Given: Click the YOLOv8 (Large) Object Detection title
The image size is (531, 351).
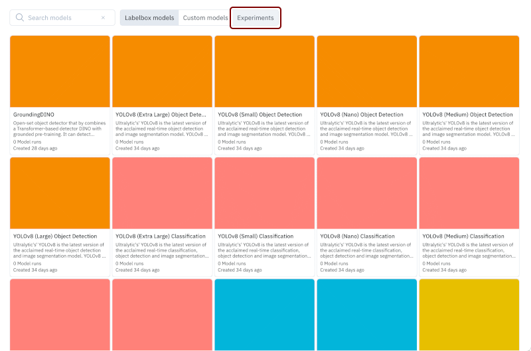Looking at the screenshot, I should [55, 236].
